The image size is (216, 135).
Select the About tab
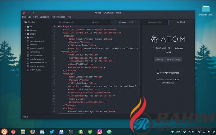pyautogui.click(x=181, y=22)
